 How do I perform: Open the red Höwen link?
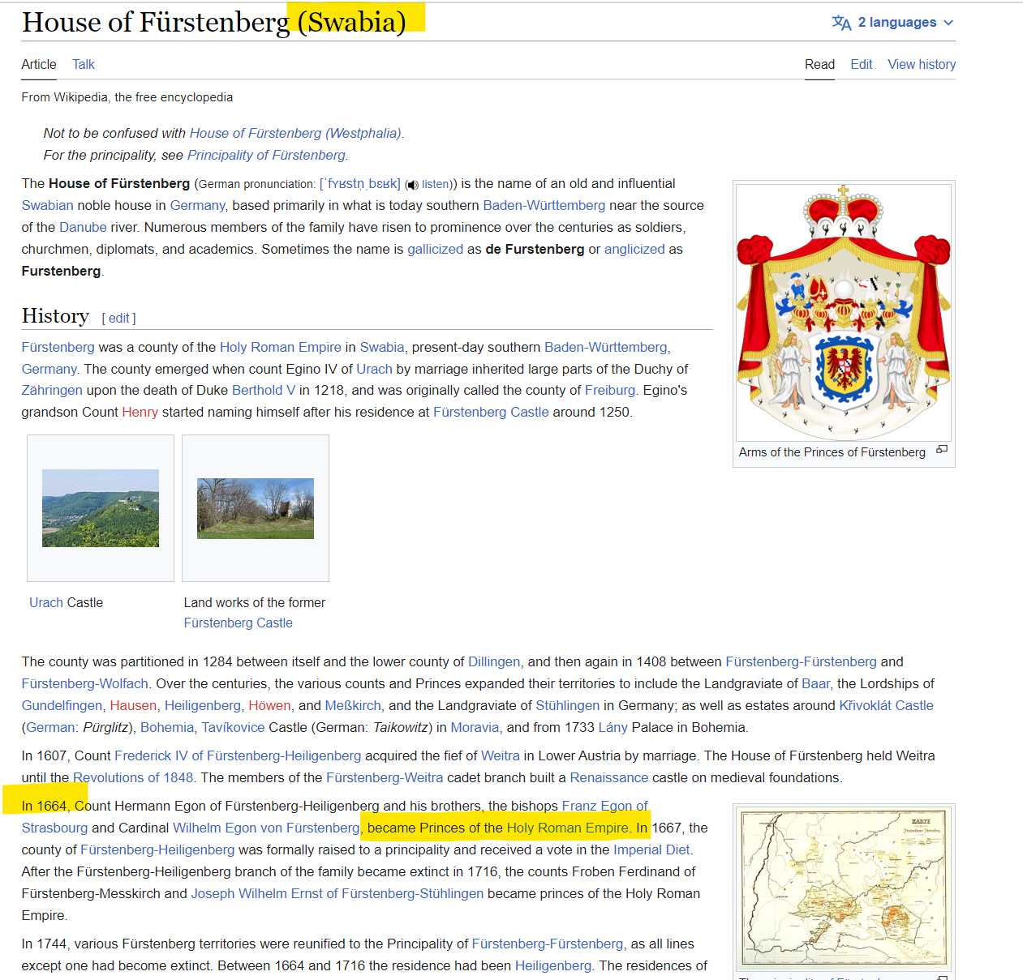tap(269, 705)
